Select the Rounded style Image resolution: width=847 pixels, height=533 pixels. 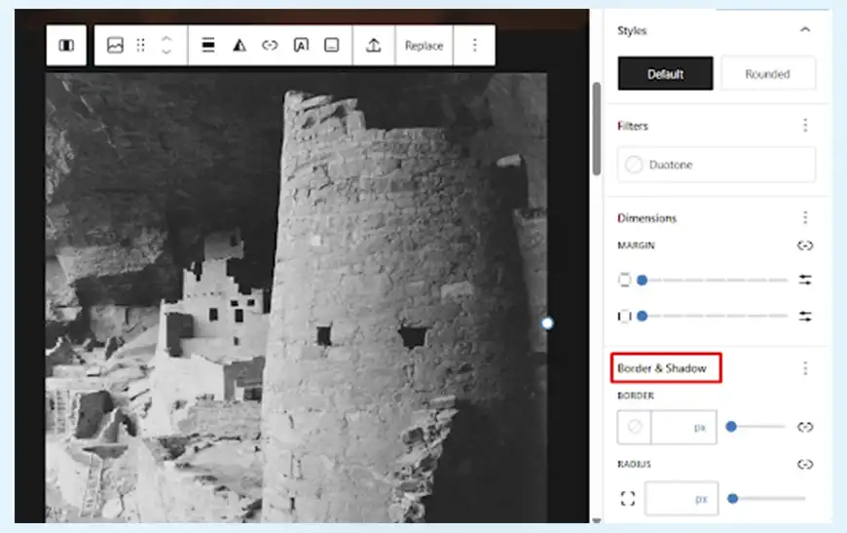(x=767, y=73)
